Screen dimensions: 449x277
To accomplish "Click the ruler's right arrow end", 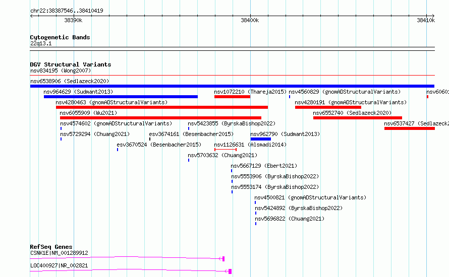I will [433, 16].
